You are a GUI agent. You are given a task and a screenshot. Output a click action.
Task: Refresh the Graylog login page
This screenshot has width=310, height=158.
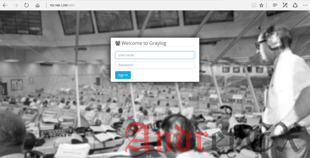click(x=27, y=5)
